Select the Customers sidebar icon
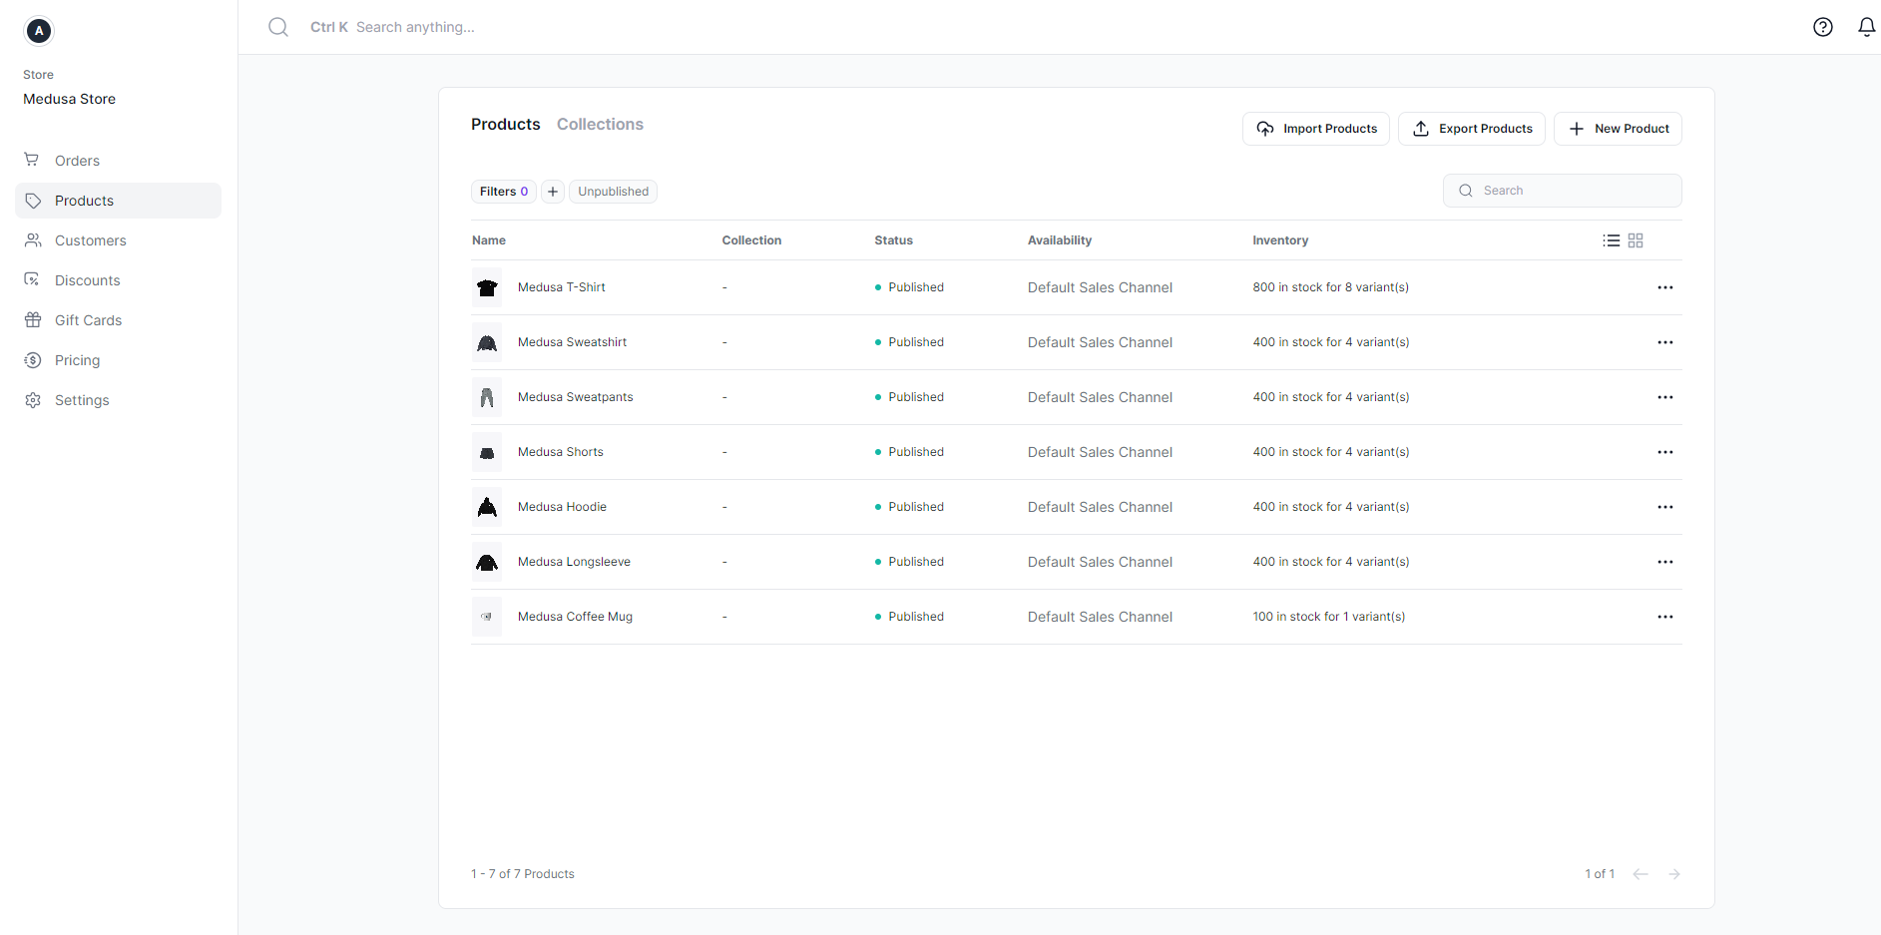 33,239
